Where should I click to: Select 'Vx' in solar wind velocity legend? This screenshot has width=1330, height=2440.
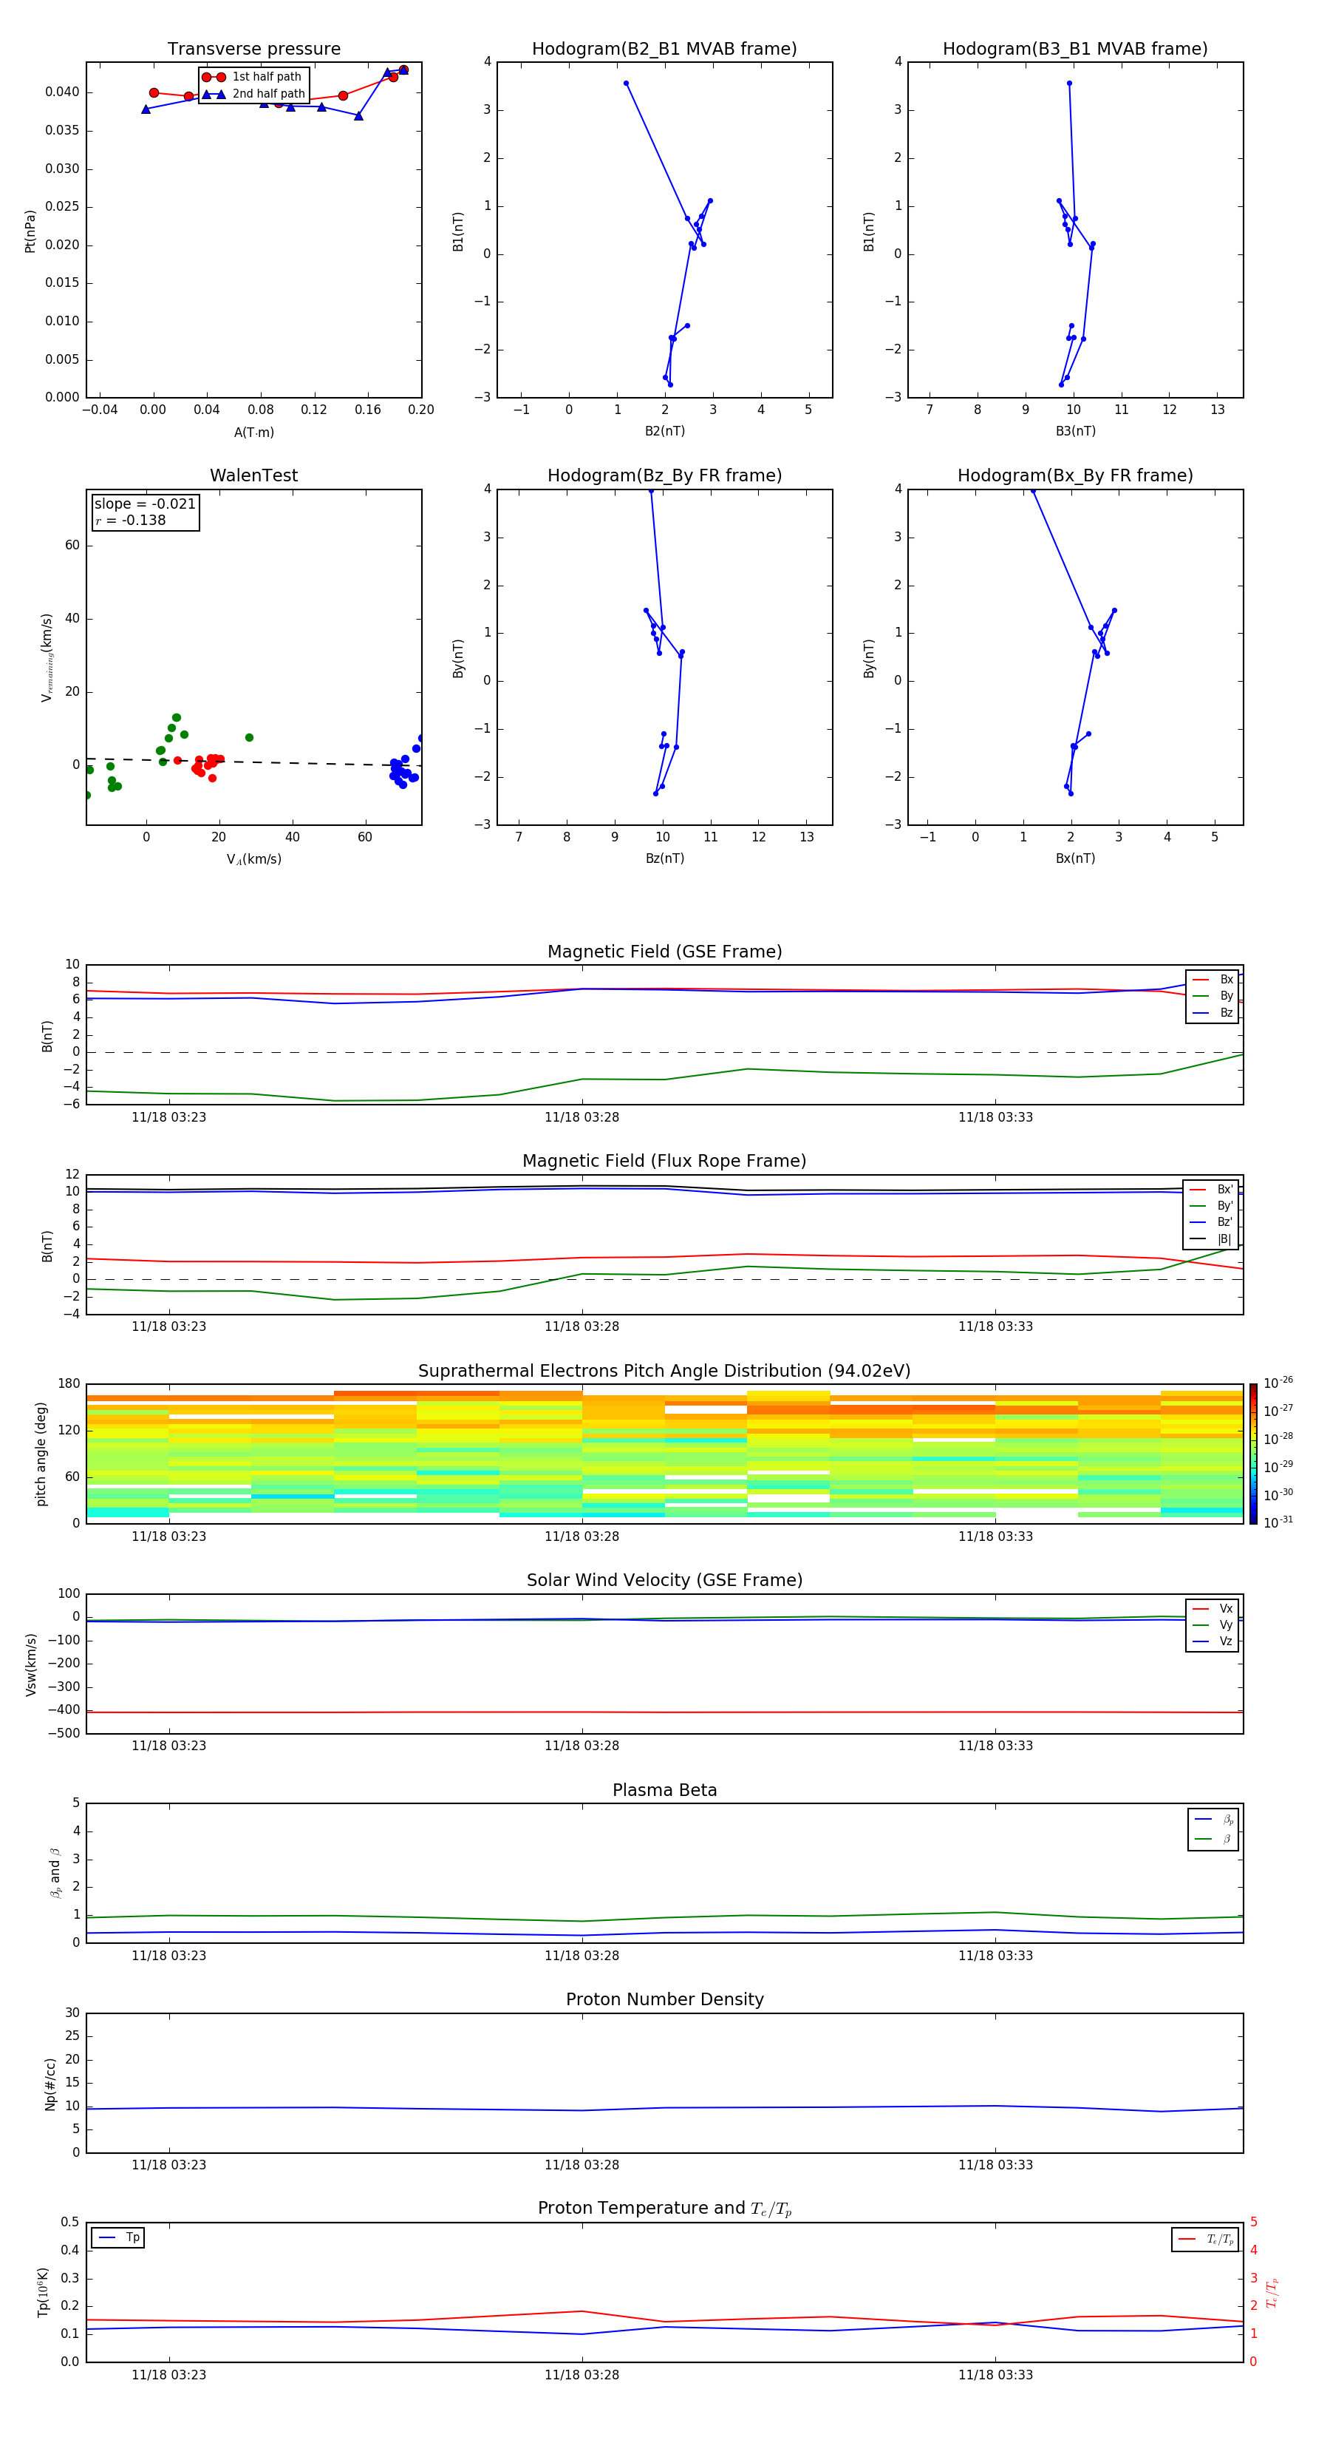pyautogui.click(x=1213, y=1608)
